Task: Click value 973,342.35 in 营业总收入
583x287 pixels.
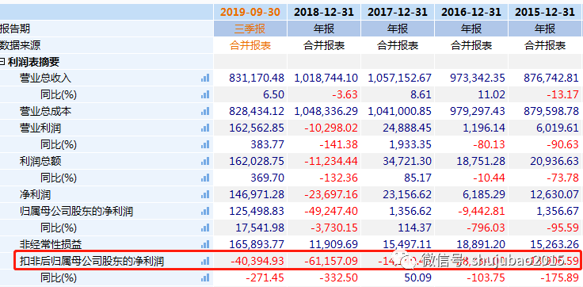Action: 478,78
